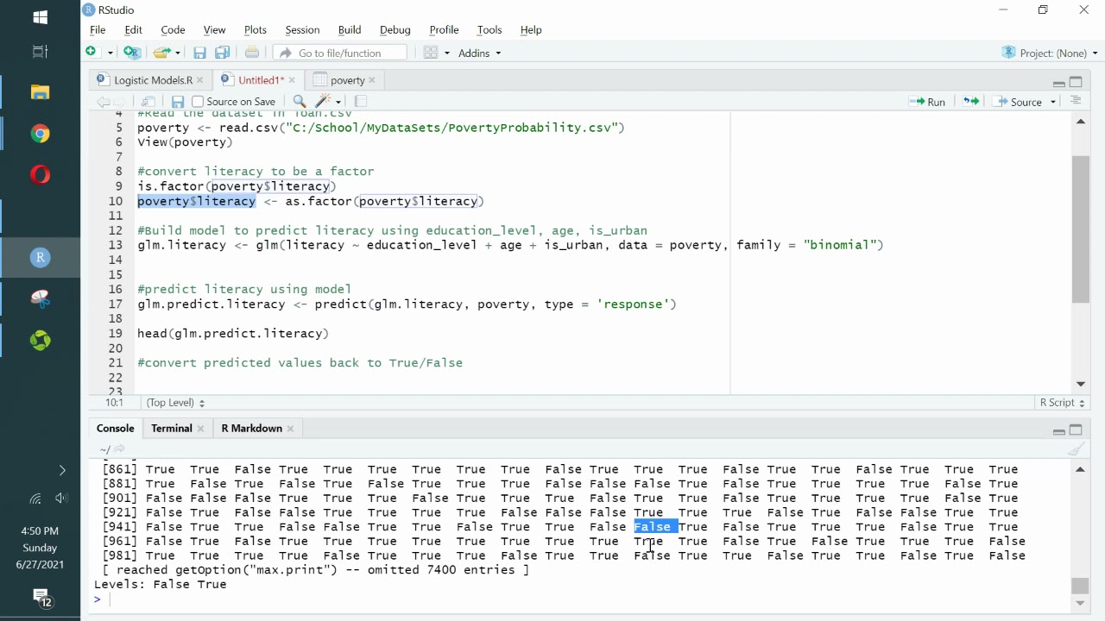This screenshot has height=621, width=1105.
Task: Re-run the previous code region
Action: (971, 102)
